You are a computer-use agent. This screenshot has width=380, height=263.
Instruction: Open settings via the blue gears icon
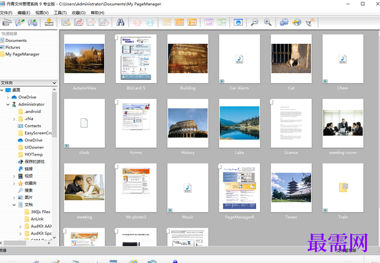pos(284,23)
